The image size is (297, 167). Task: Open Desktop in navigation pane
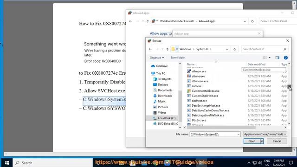tap(161, 84)
